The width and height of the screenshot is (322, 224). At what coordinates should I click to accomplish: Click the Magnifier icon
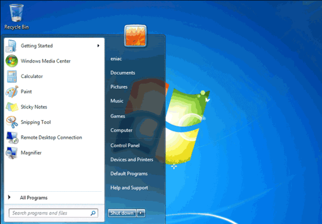11,153
